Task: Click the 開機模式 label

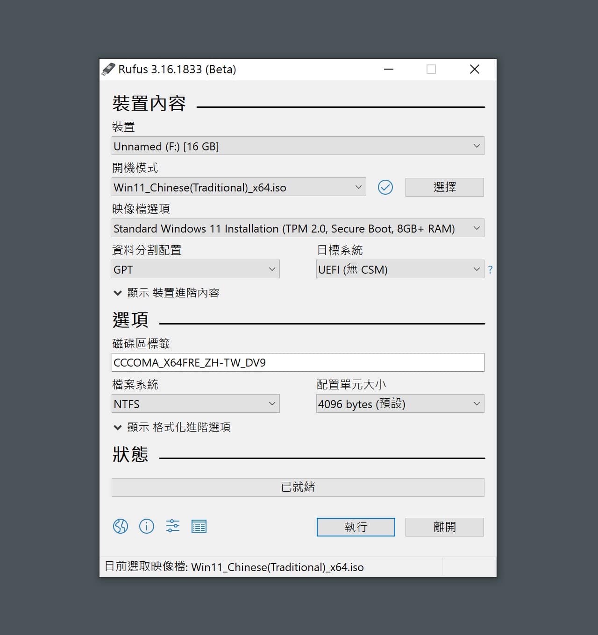Action: [x=135, y=168]
